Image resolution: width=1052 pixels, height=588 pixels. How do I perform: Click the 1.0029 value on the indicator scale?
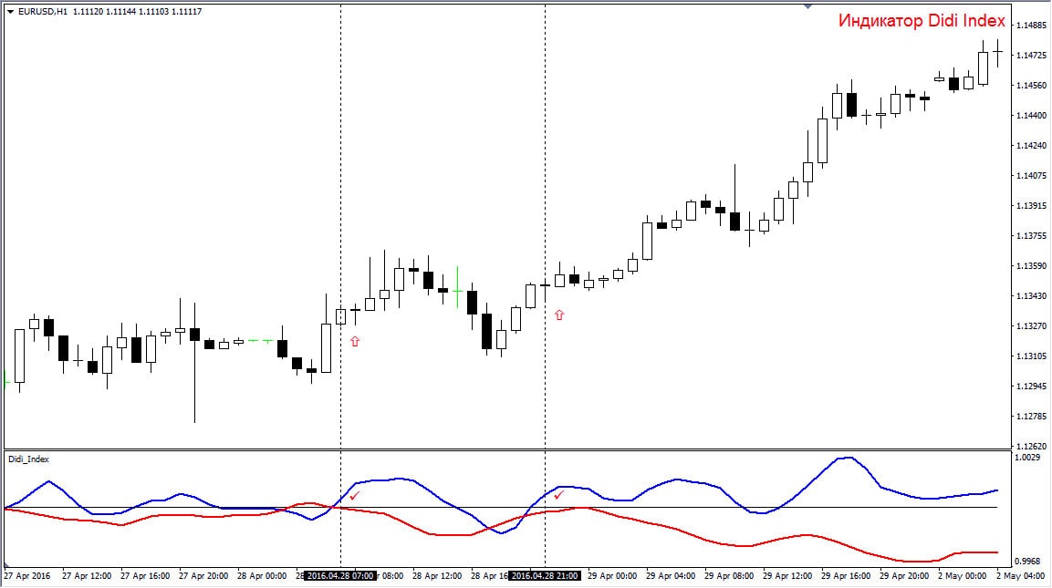[x=1028, y=458]
